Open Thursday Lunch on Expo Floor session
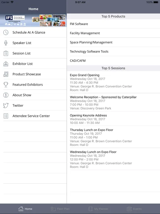This screenshot has height=214, width=160. tap(113, 137)
